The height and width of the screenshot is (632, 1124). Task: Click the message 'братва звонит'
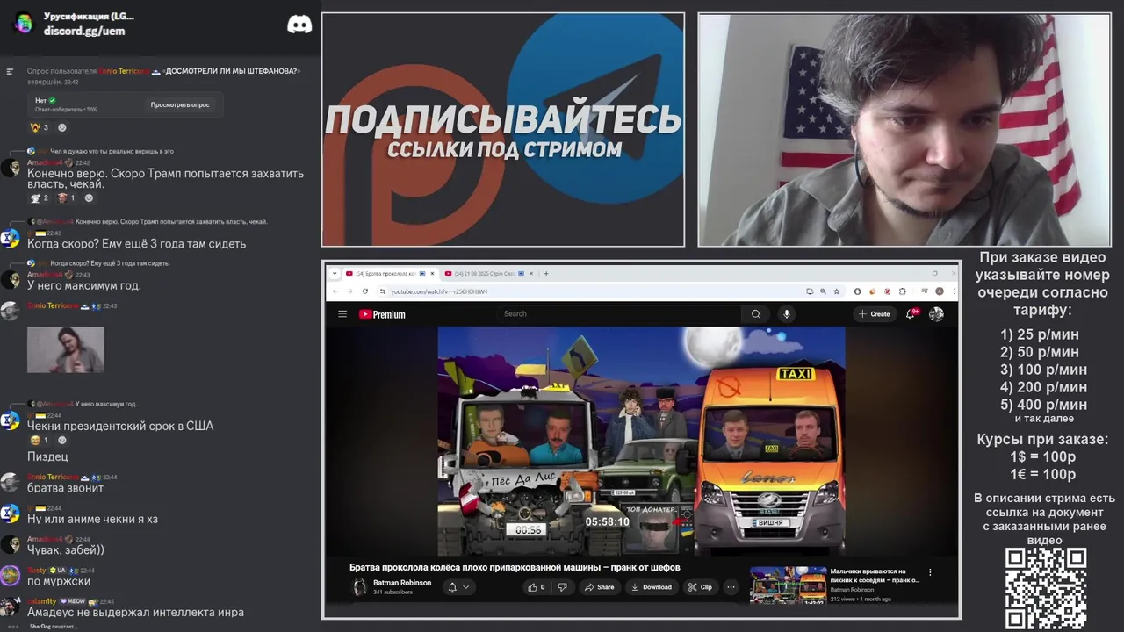pos(65,488)
